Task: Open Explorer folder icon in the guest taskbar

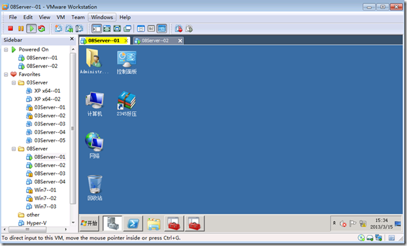Action: [x=154, y=223]
